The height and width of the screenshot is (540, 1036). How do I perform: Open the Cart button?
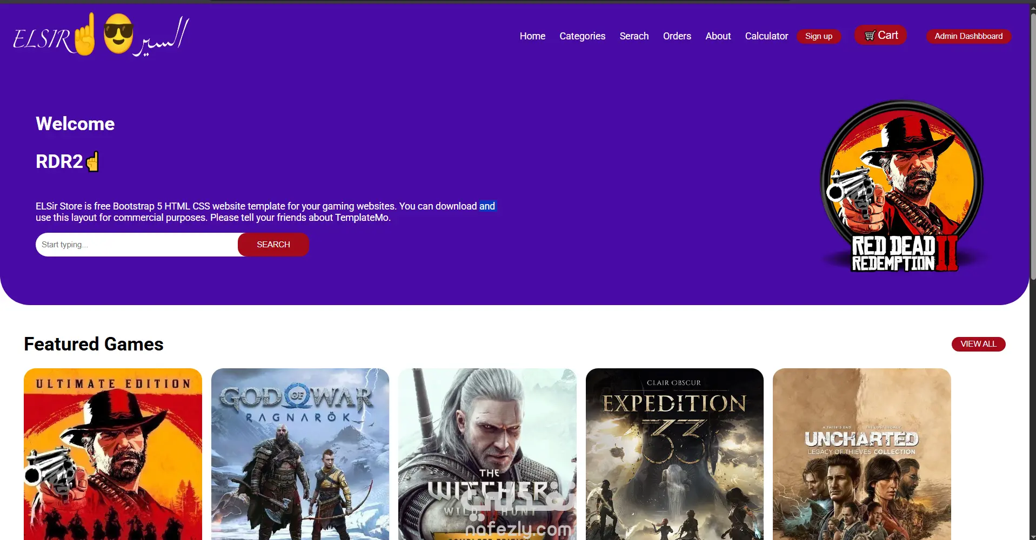click(880, 35)
